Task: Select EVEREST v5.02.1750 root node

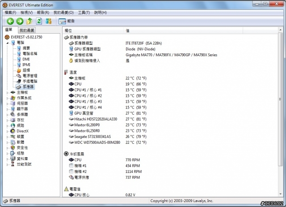Action: (x=26, y=37)
